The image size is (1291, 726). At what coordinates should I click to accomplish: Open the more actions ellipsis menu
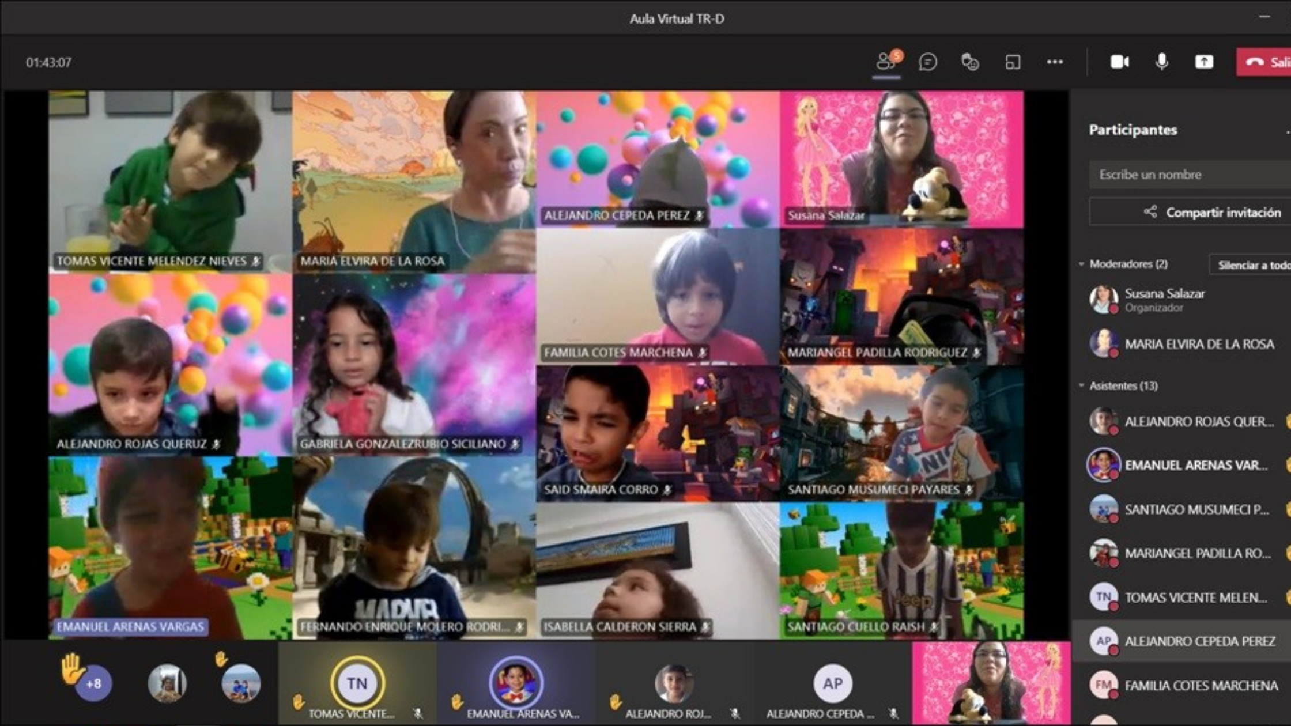click(x=1055, y=62)
